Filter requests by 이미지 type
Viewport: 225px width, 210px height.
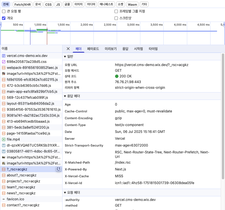pos(78,4)
